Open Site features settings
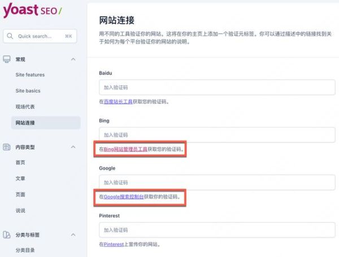The height and width of the screenshot is (257, 339). click(30, 75)
